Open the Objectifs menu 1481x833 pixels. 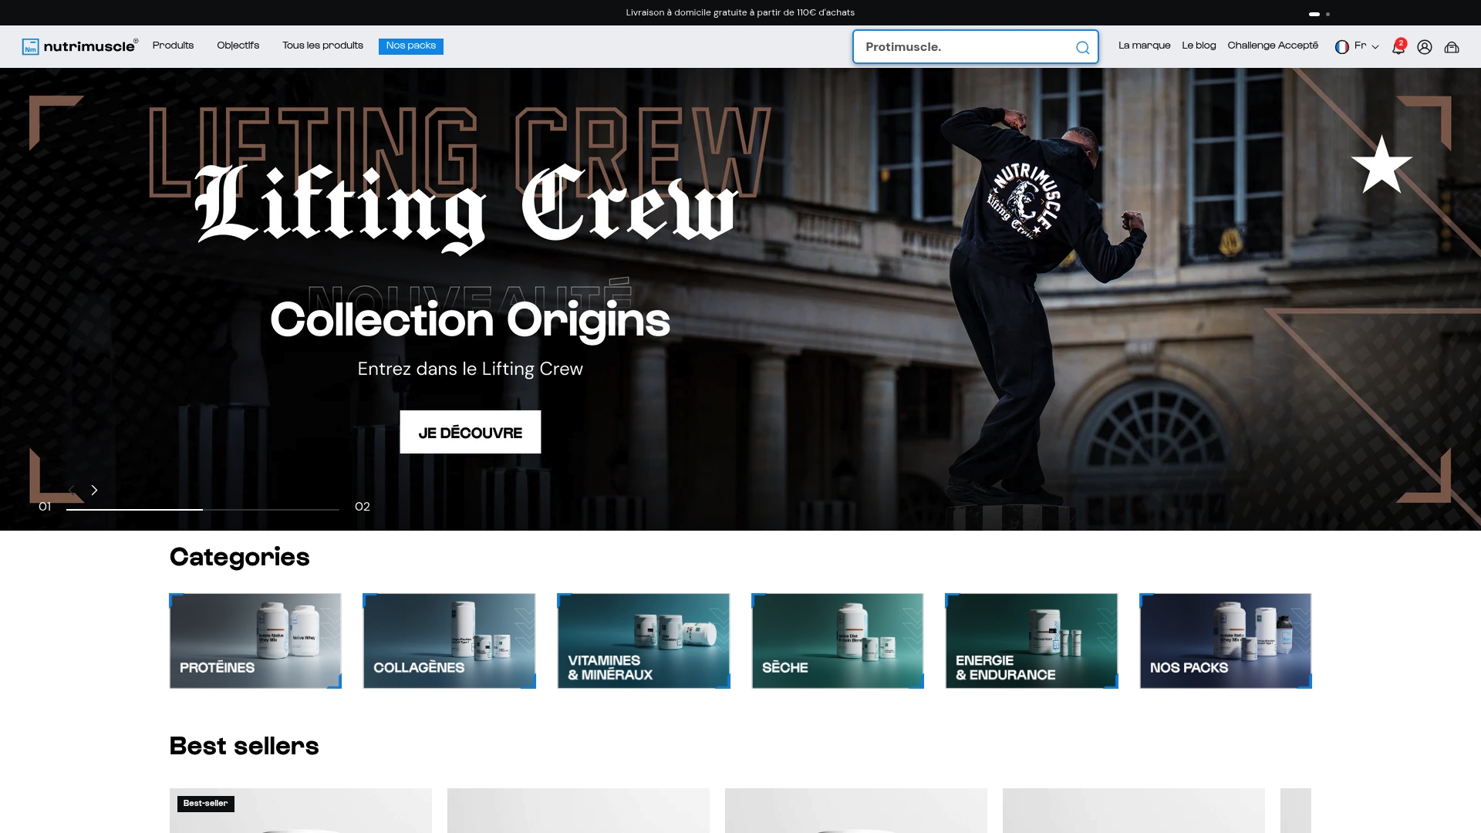point(238,46)
